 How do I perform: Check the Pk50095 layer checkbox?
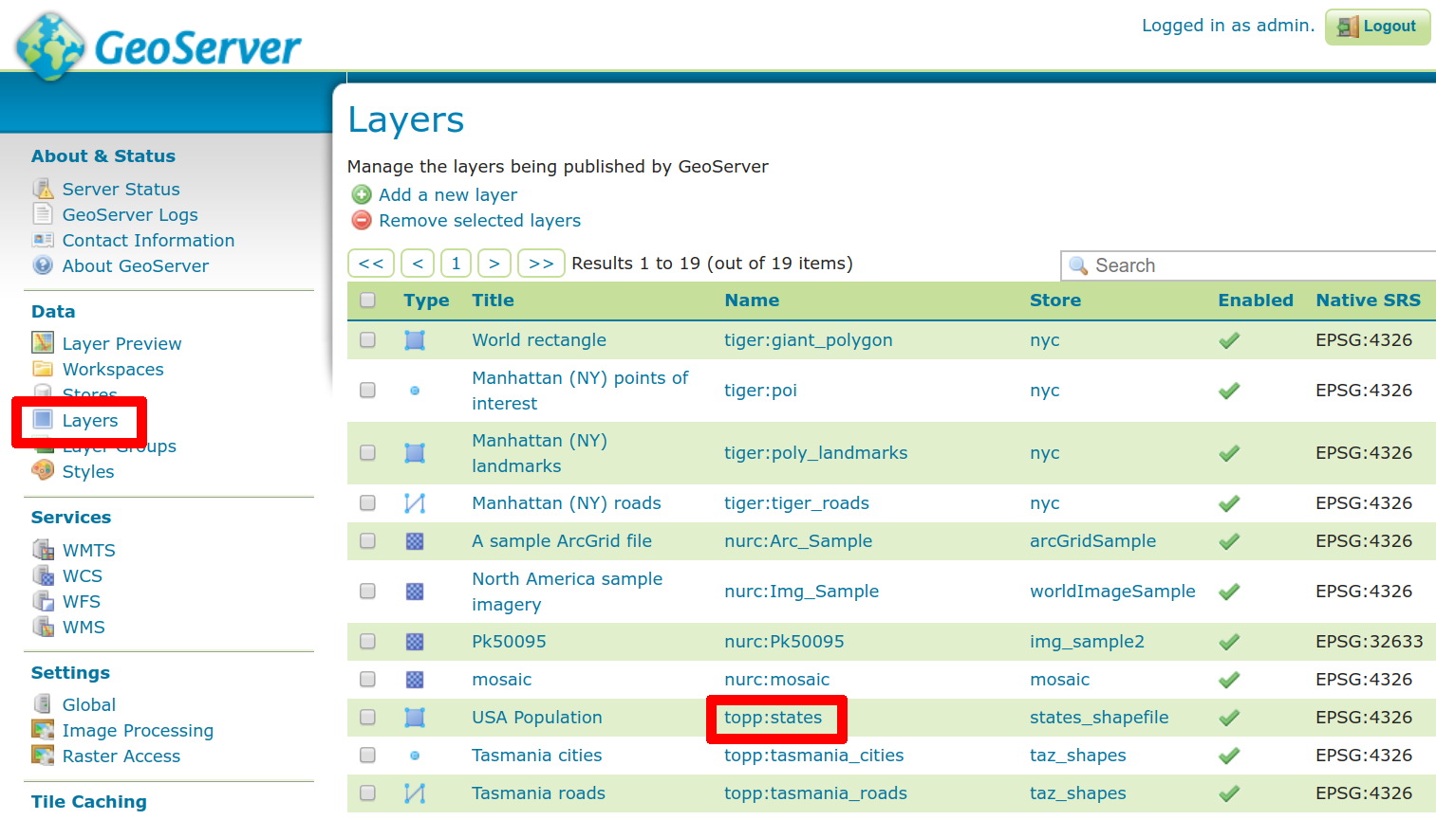(367, 641)
